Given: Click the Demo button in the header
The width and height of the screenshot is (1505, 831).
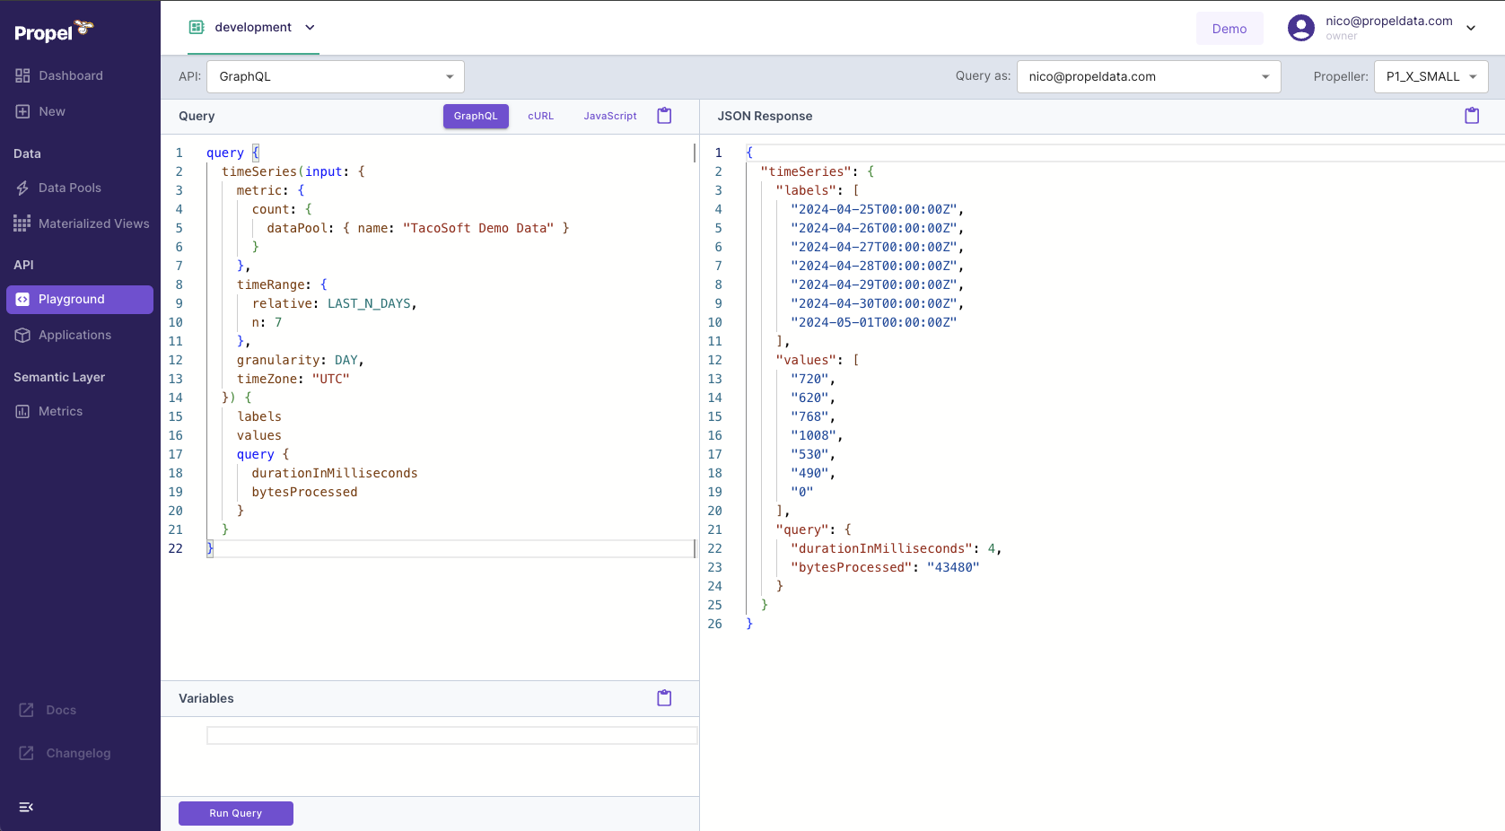Looking at the screenshot, I should 1229,28.
